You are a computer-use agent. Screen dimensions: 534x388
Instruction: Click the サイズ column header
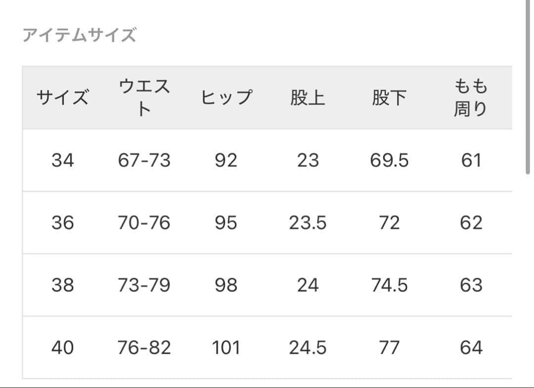click(62, 98)
